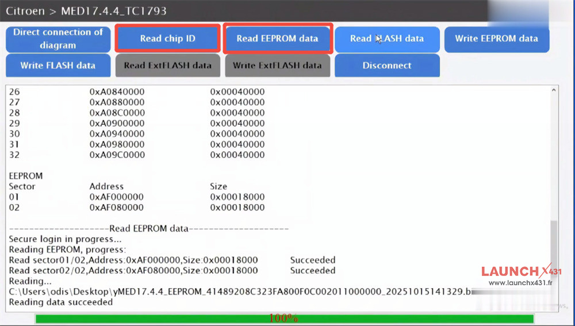Select sector 27 address 0xA0880000

pyautogui.click(x=117, y=102)
